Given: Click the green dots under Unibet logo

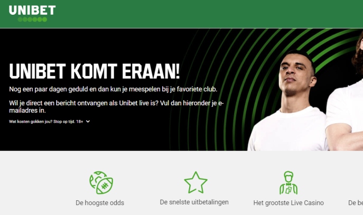Looking at the screenshot, I should pyautogui.click(x=32, y=19).
